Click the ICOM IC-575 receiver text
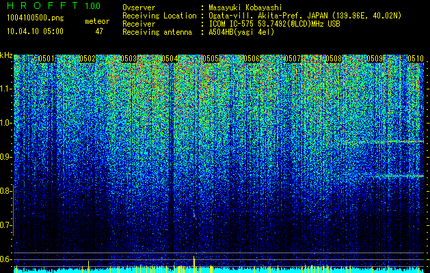Viewport: 430px width, 273px height. click(x=274, y=24)
